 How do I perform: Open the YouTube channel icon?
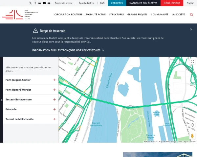pyautogui.click(x=44, y=3)
